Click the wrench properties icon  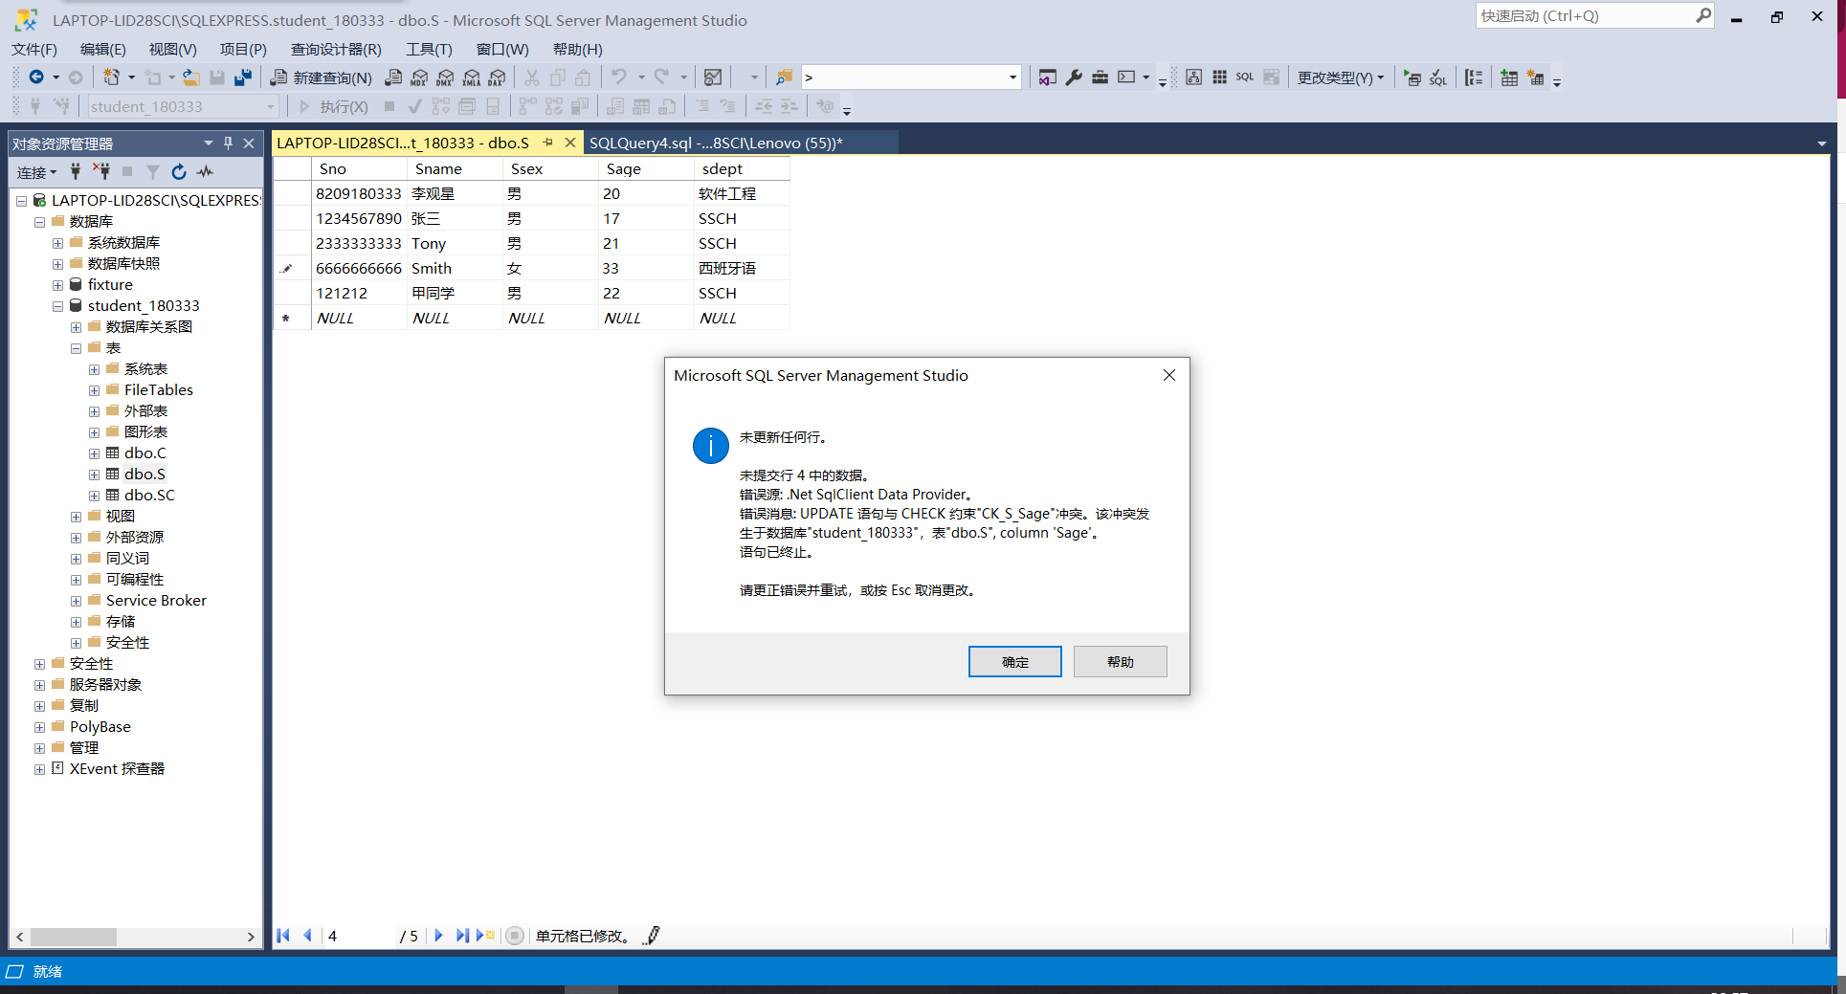pos(1074,77)
